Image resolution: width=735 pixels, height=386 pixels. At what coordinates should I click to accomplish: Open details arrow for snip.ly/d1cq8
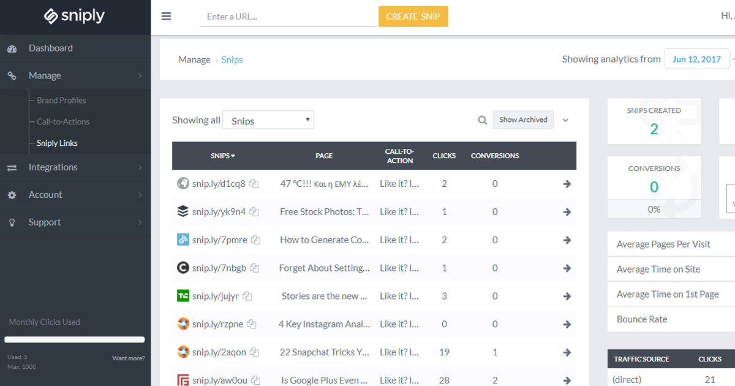tap(567, 184)
